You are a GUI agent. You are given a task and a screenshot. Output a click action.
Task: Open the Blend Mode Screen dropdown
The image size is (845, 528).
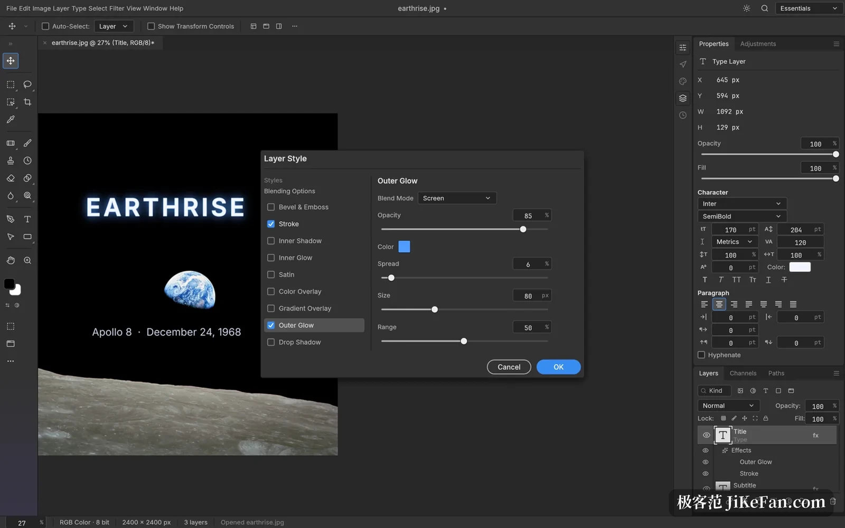(x=457, y=198)
